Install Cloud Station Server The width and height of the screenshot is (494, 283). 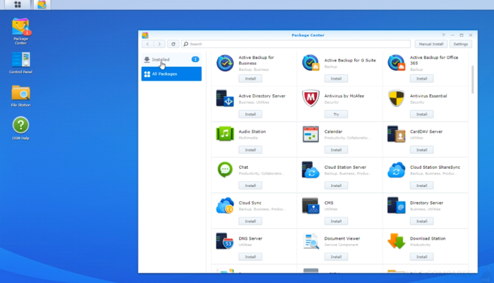pyautogui.click(x=336, y=185)
